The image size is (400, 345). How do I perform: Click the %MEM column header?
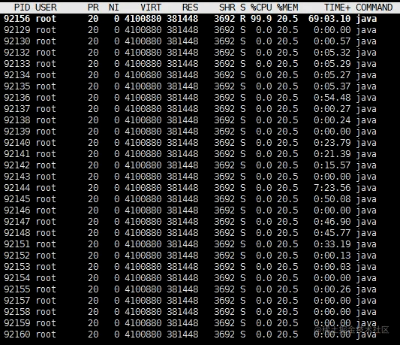click(287, 8)
